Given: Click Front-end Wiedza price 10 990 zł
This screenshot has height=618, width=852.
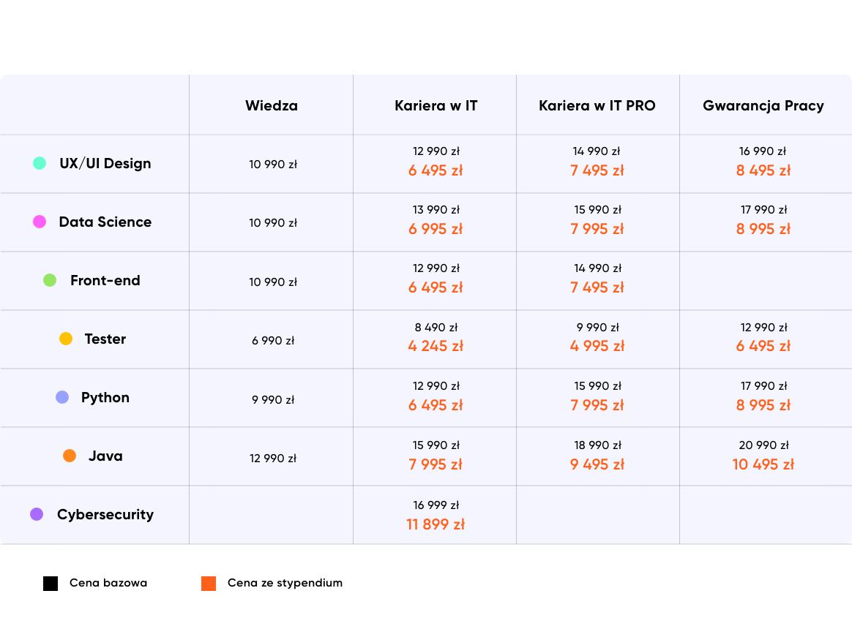Looking at the screenshot, I should (x=273, y=282).
